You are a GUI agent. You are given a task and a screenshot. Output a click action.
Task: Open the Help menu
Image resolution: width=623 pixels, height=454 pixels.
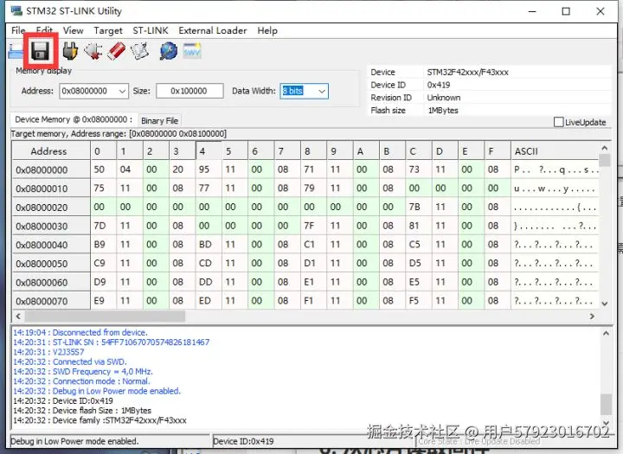point(267,30)
